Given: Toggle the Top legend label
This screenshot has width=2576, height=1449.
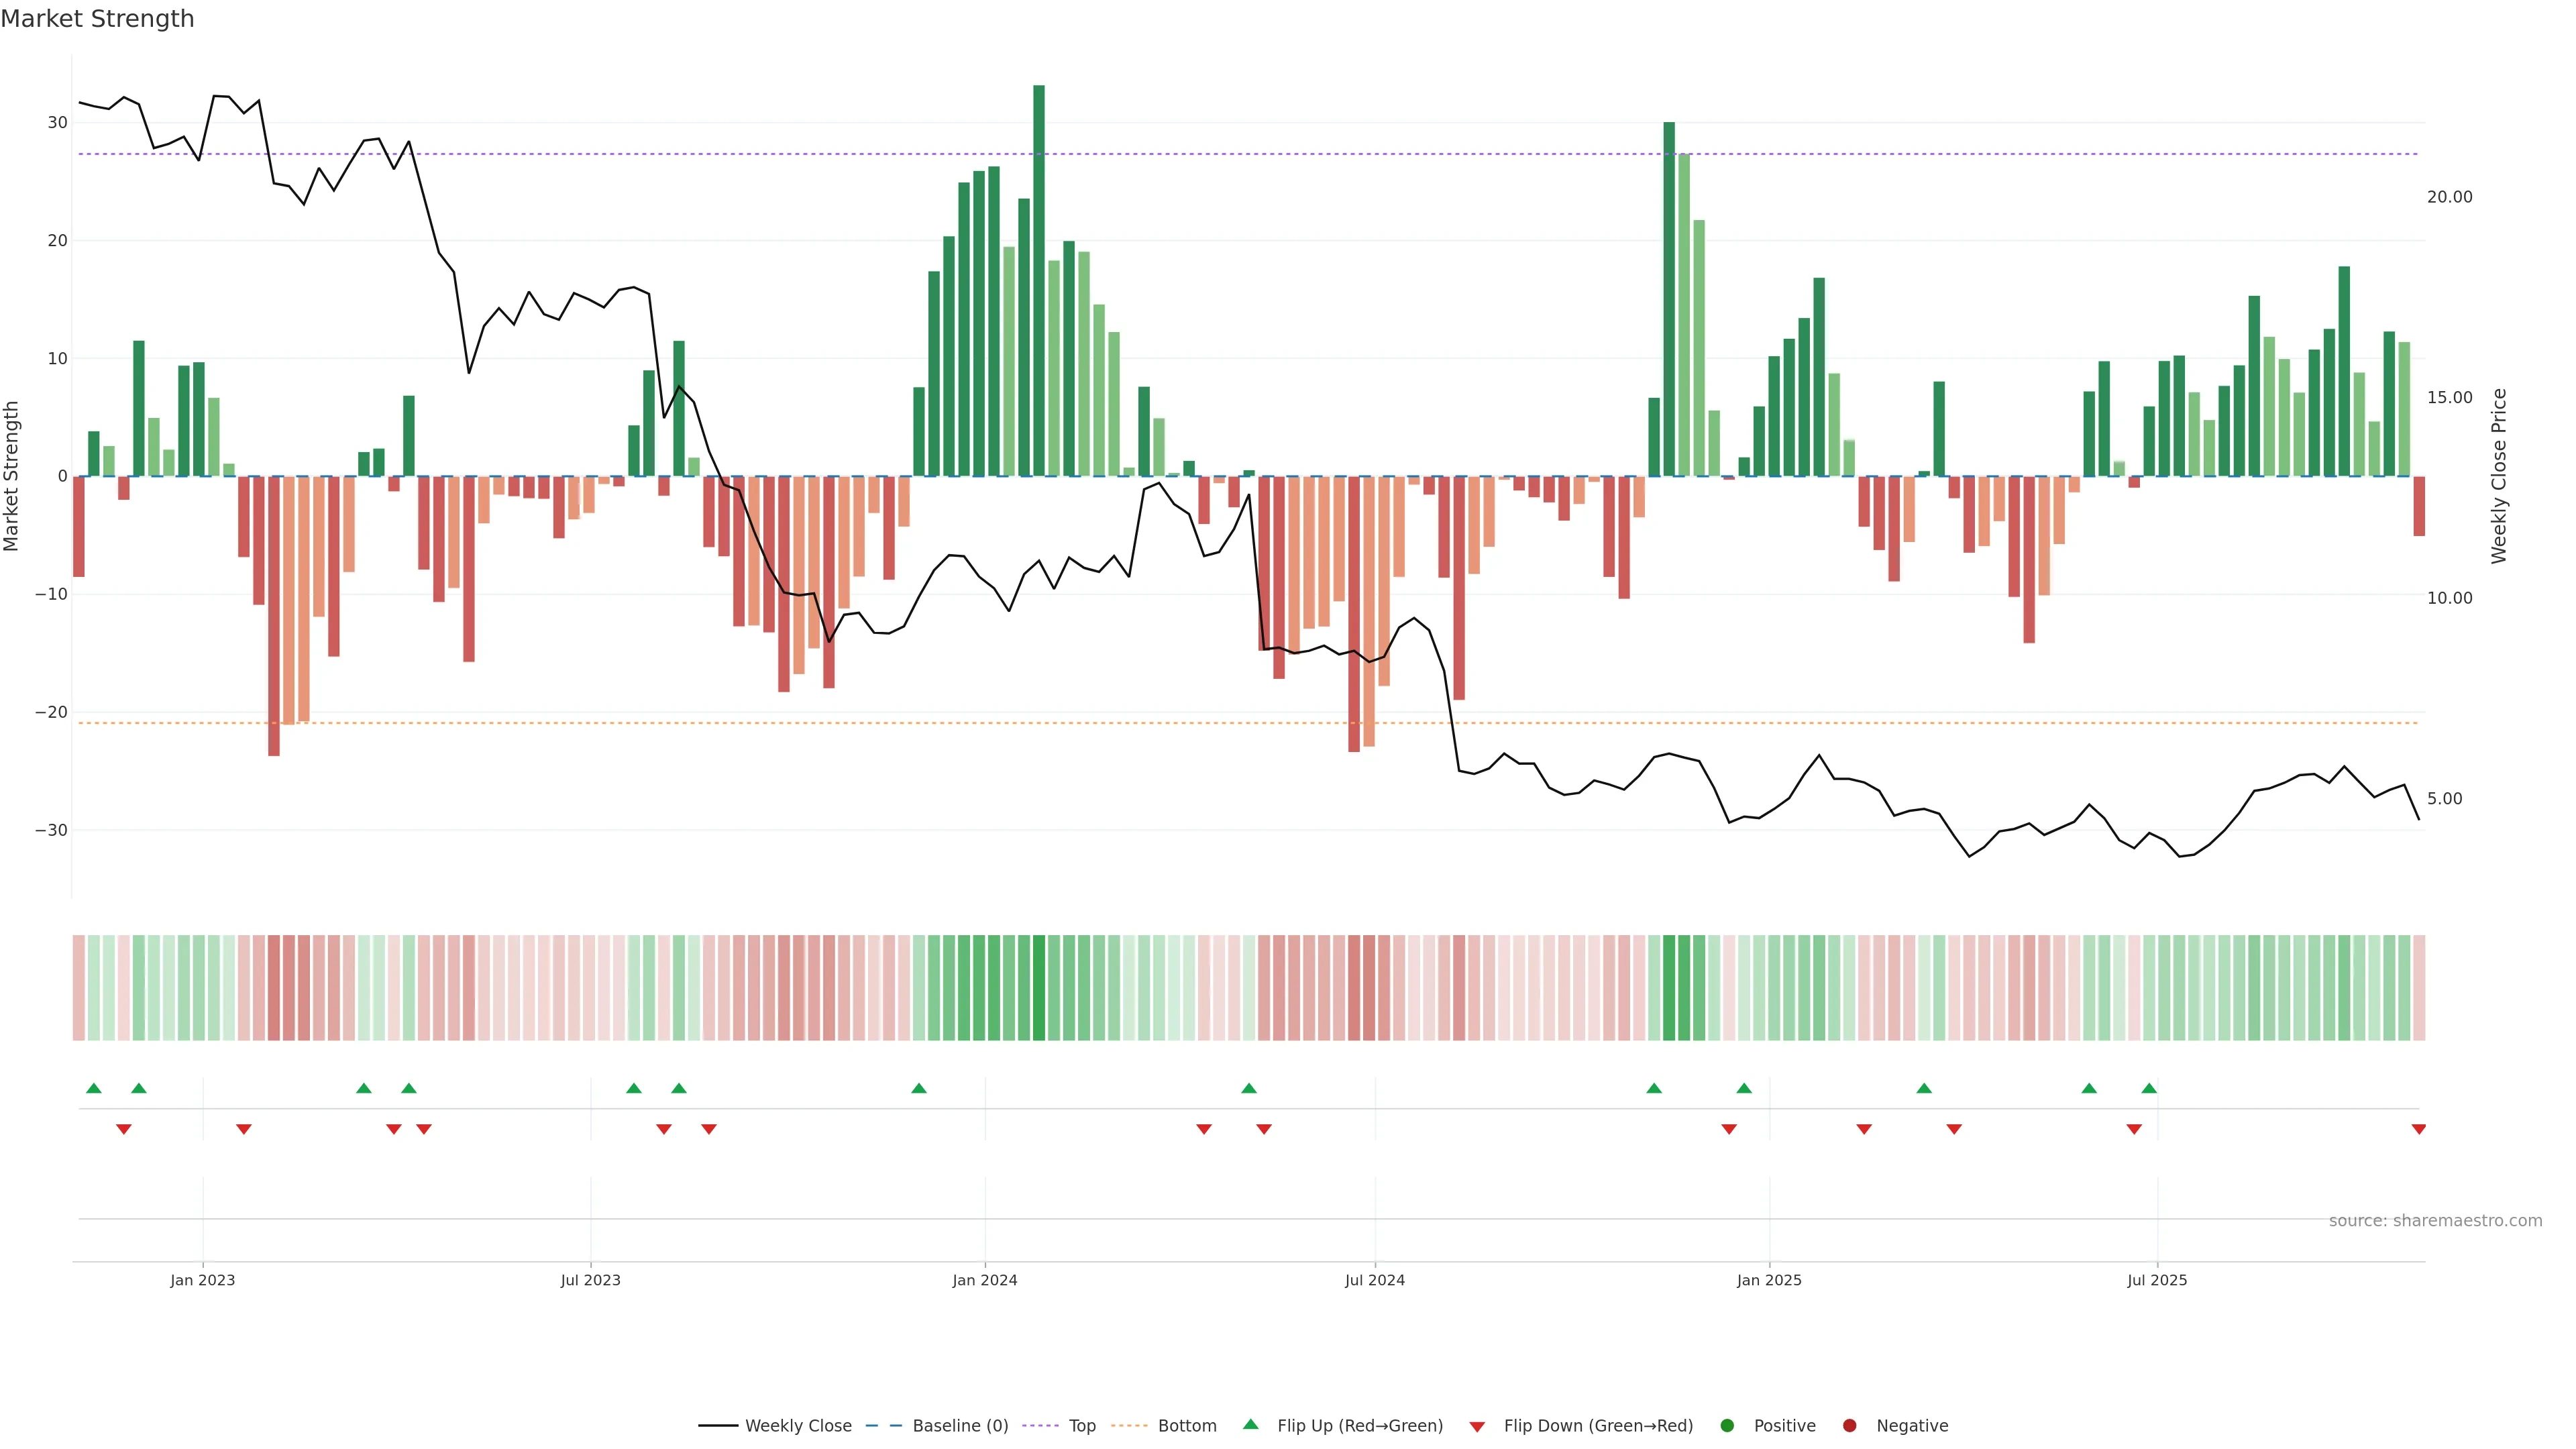Looking at the screenshot, I should tap(1082, 1425).
